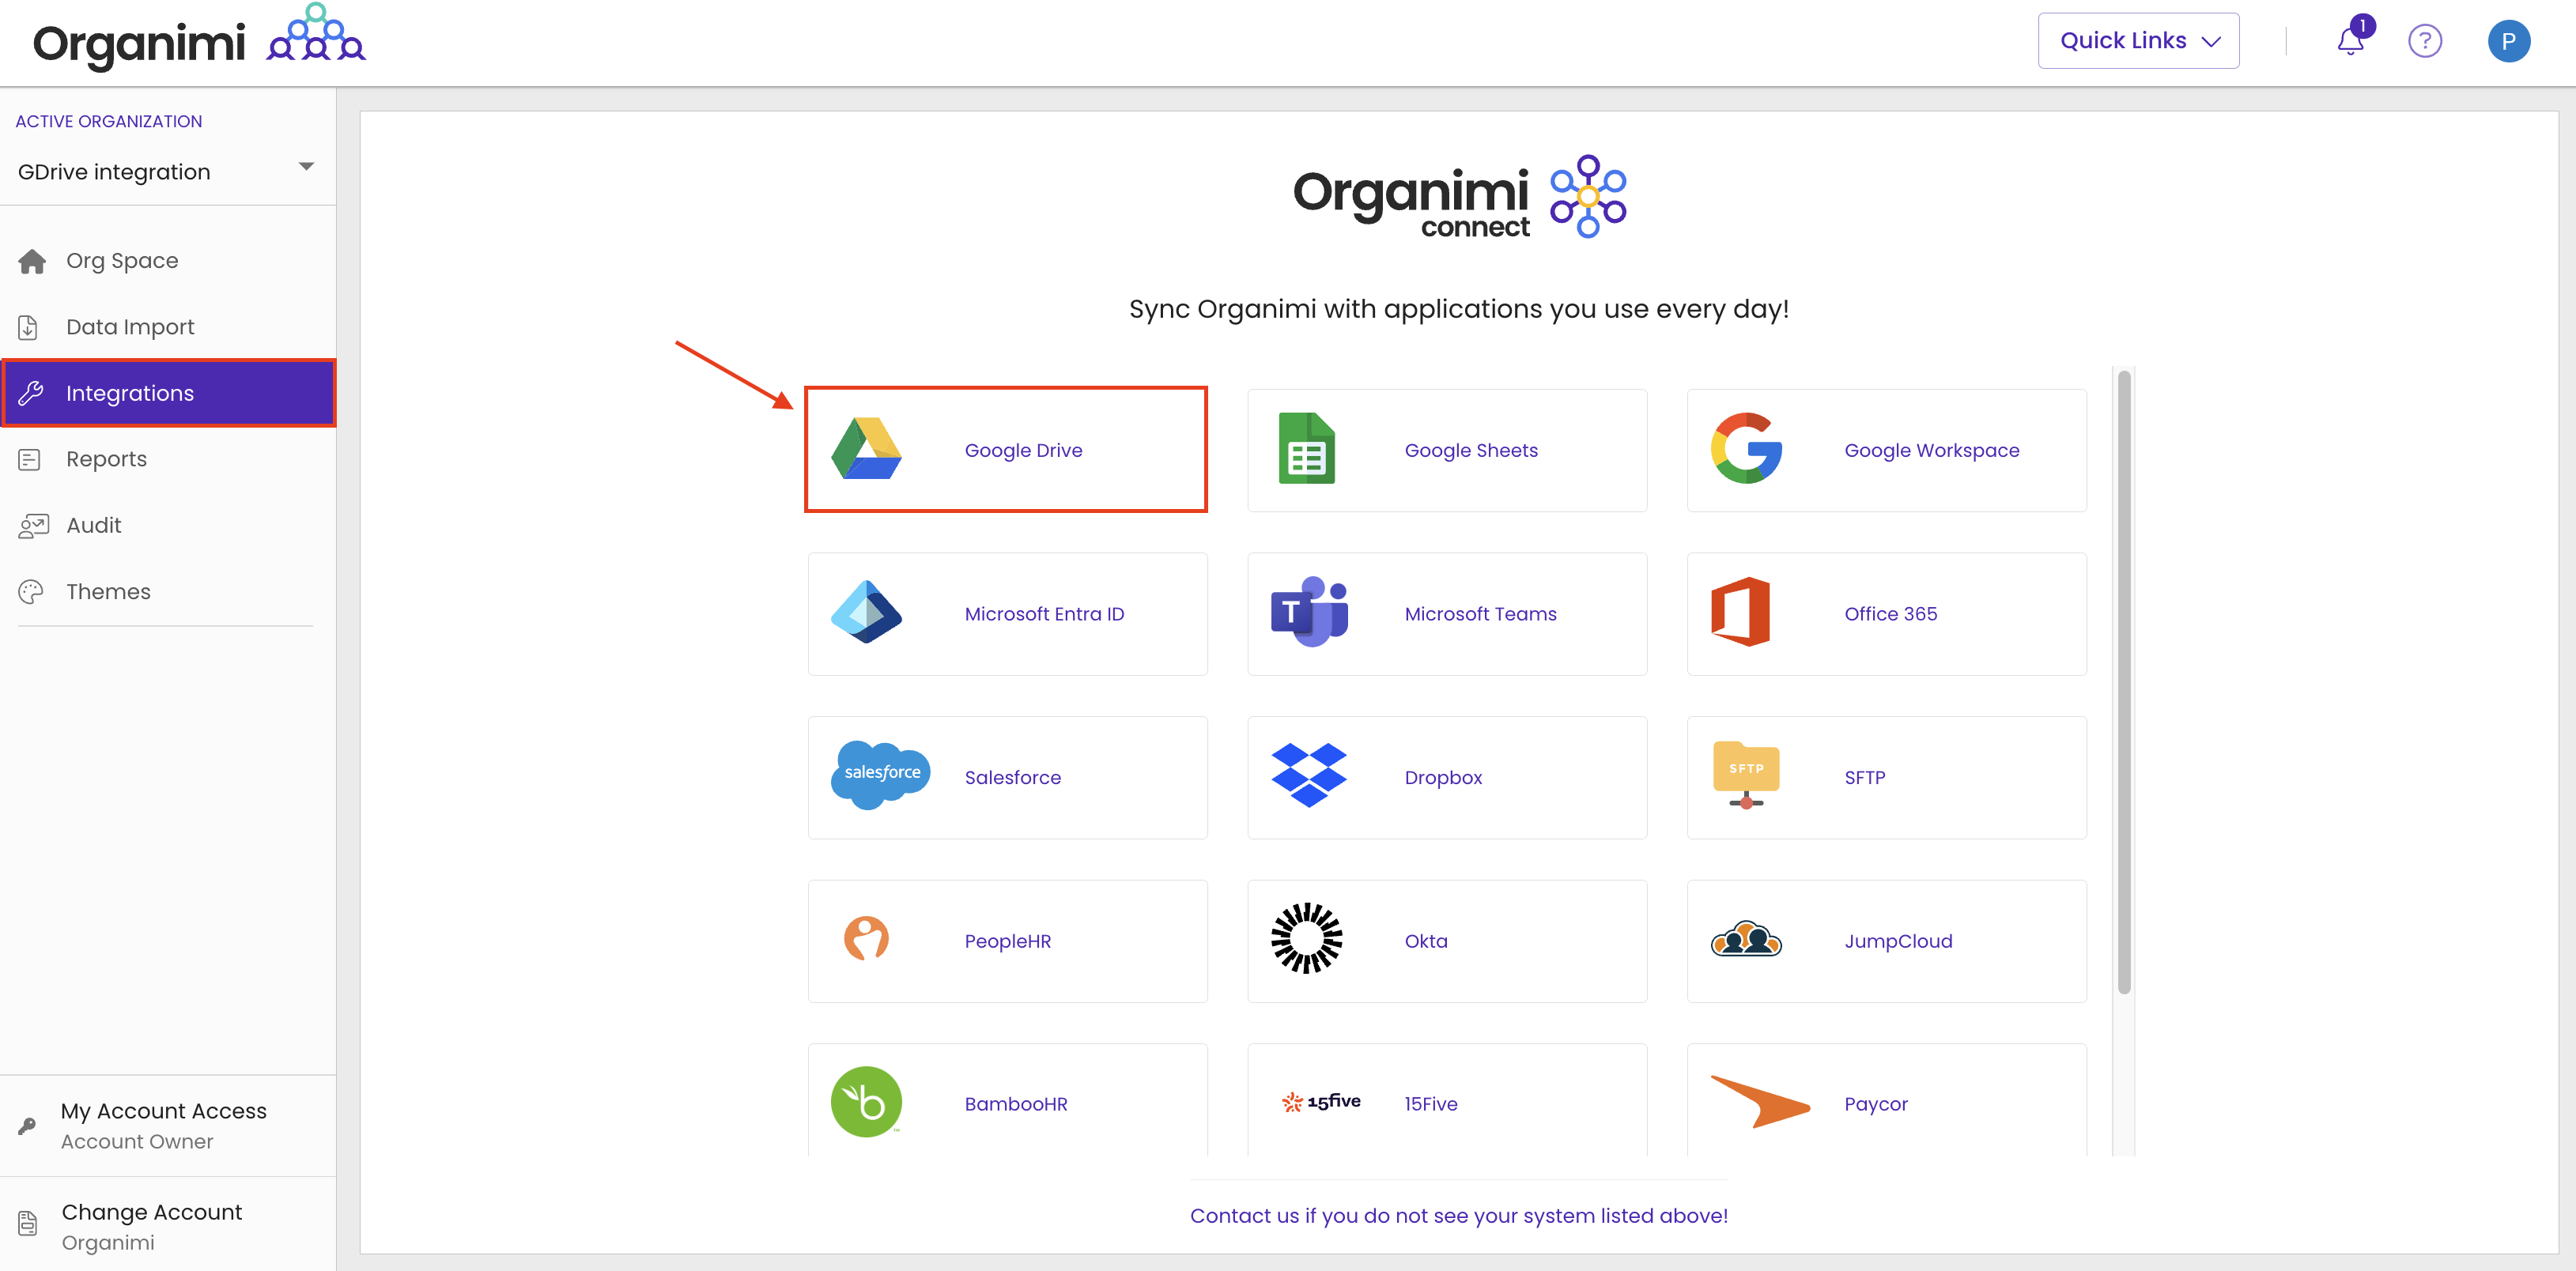Select the Microsoft Entra ID label
The height and width of the screenshot is (1271, 2576).
[x=1044, y=613]
